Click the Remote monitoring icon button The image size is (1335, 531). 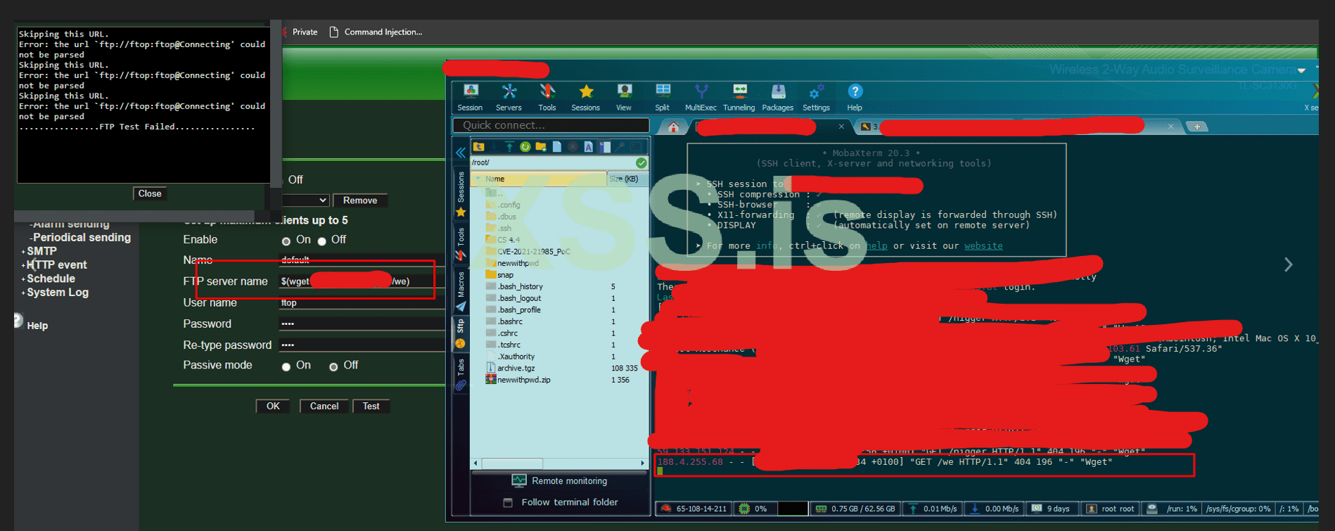pyautogui.click(x=519, y=480)
